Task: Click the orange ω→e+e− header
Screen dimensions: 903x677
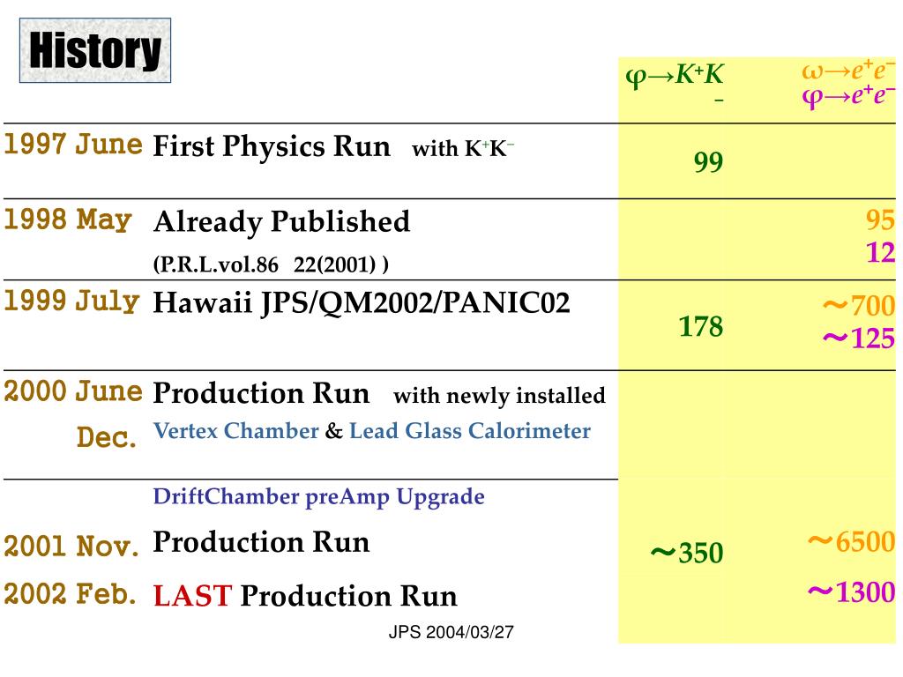Action: click(x=848, y=71)
